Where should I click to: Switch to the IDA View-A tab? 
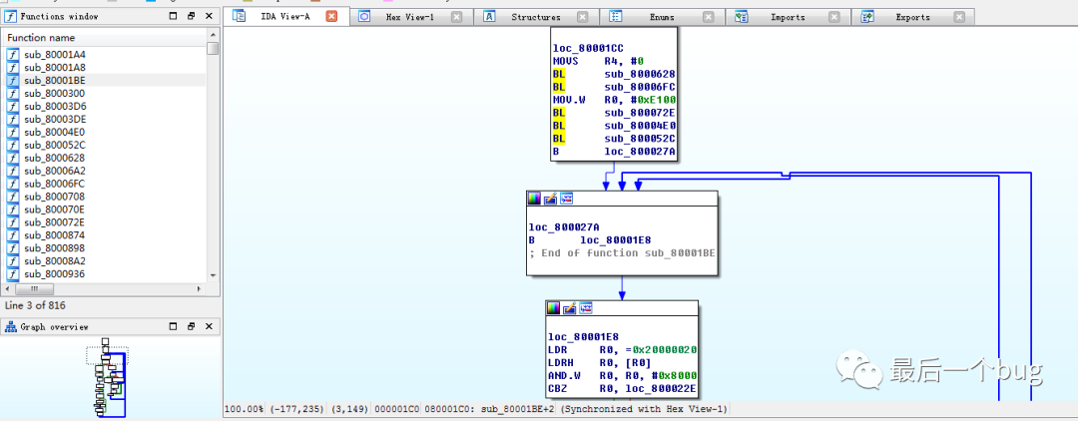(286, 16)
